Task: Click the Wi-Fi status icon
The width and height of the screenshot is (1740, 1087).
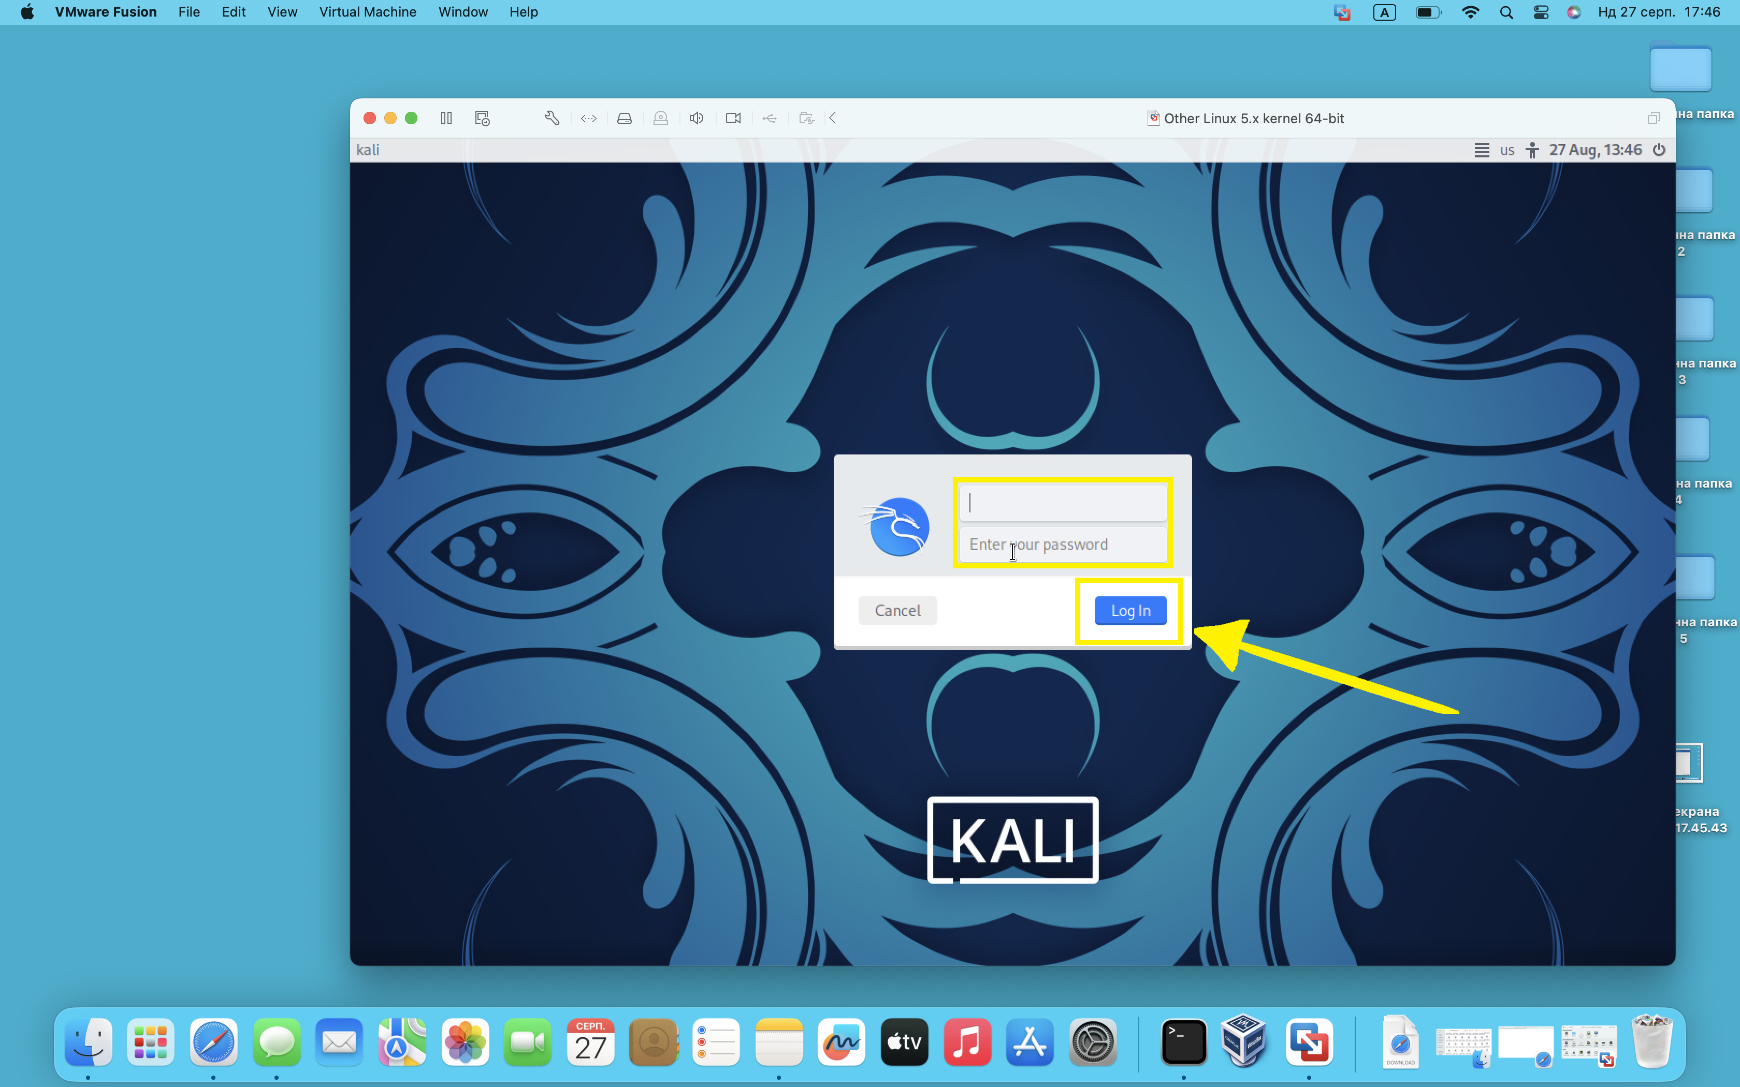Action: coord(1470,12)
